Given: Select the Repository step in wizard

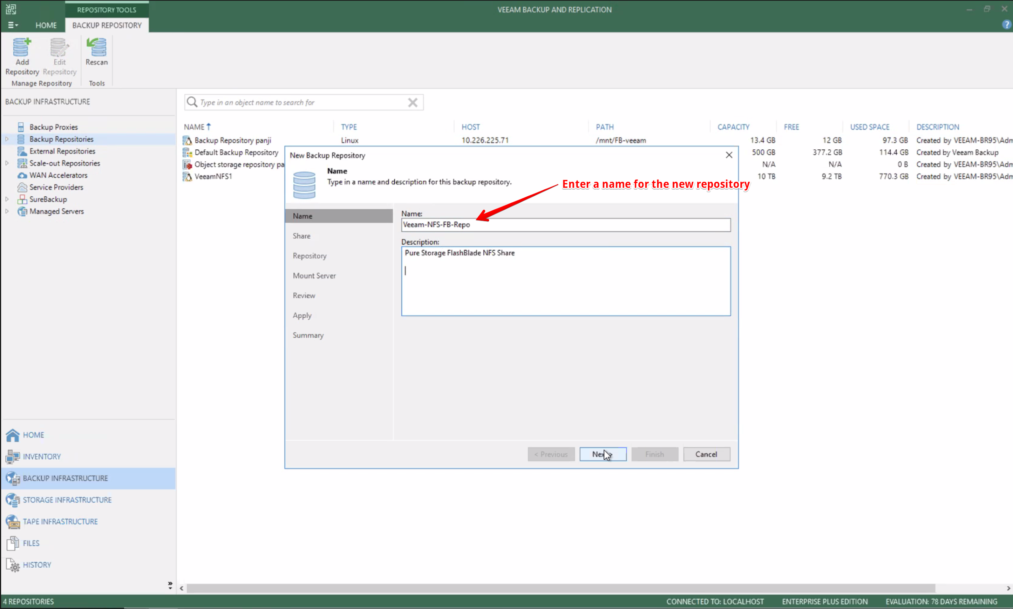Looking at the screenshot, I should click(x=310, y=256).
